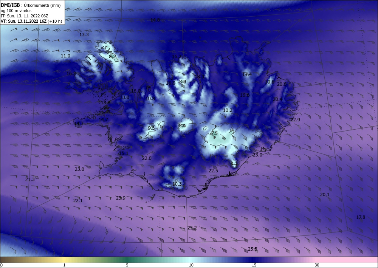378x268 pixels.
Task: Click the 16.6 value on the map
Action: click(x=245, y=95)
